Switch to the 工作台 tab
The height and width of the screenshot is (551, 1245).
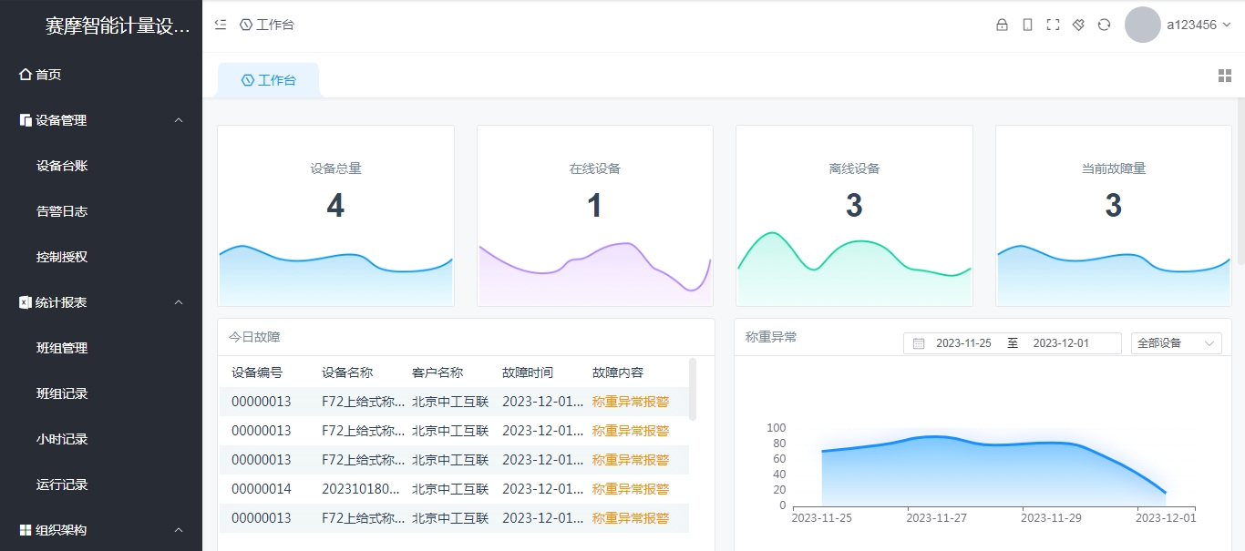[268, 79]
